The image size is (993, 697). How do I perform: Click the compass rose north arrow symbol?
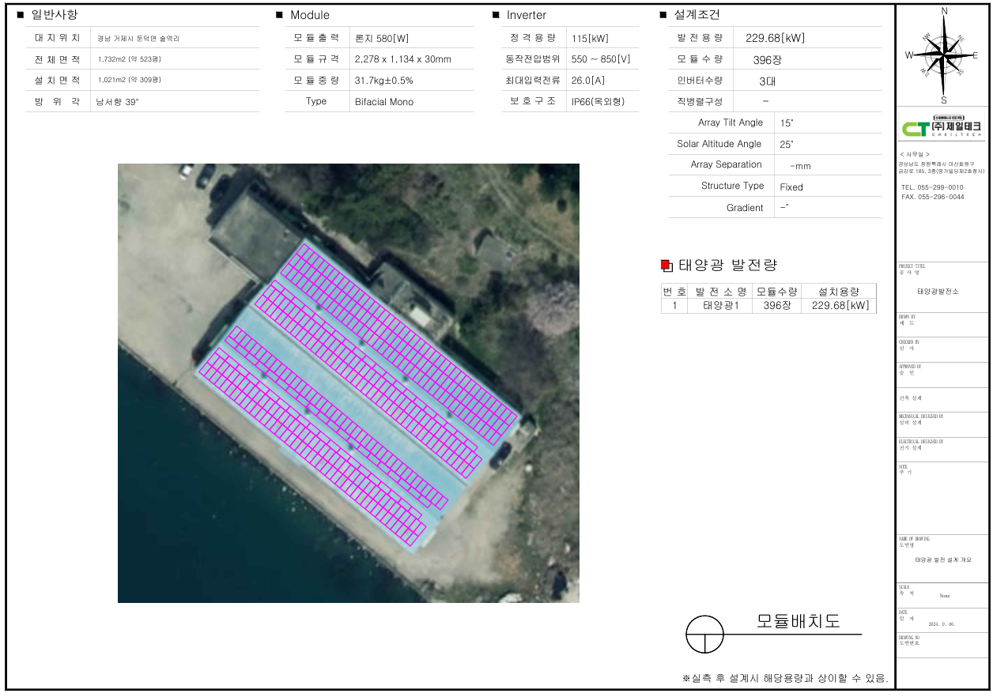click(943, 54)
